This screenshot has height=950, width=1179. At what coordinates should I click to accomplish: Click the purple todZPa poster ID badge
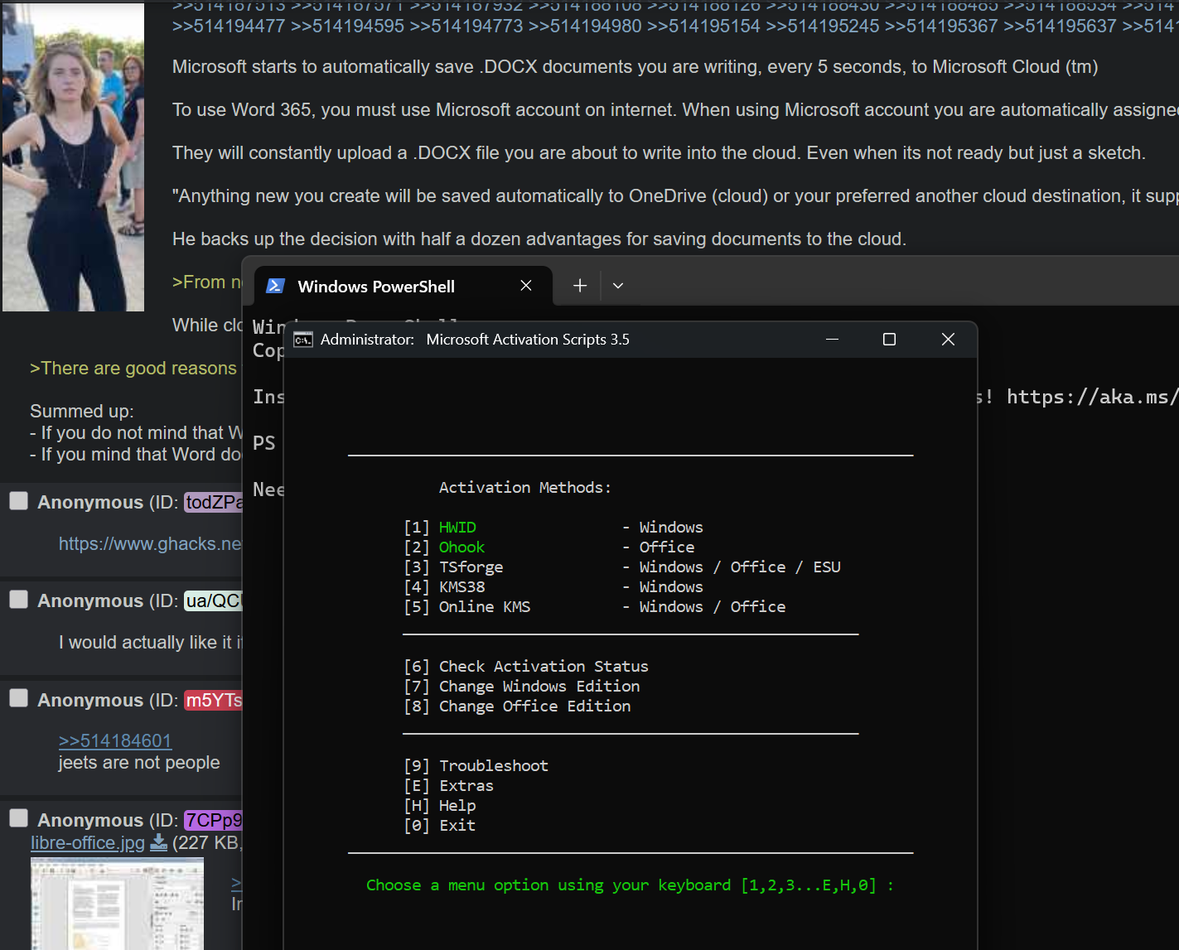pyautogui.click(x=213, y=503)
